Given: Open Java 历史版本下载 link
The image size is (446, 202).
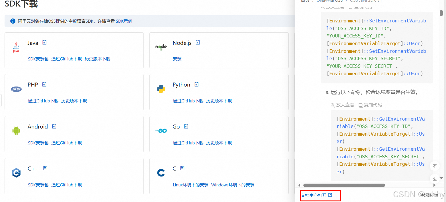Looking at the screenshot, I should (97, 59).
